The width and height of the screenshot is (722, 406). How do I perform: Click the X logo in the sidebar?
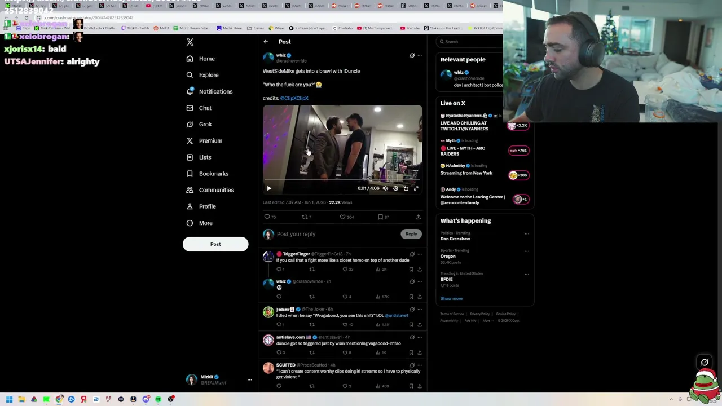(190, 42)
